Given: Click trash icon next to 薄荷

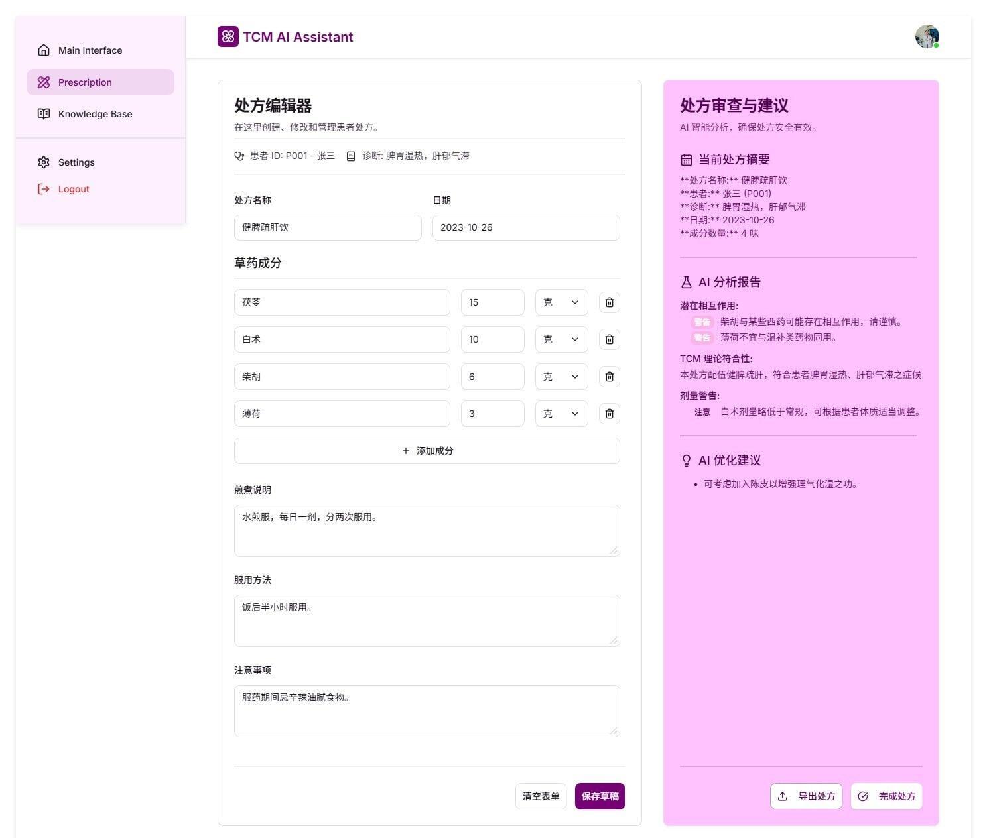Looking at the screenshot, I should click(x=609, y=414).
